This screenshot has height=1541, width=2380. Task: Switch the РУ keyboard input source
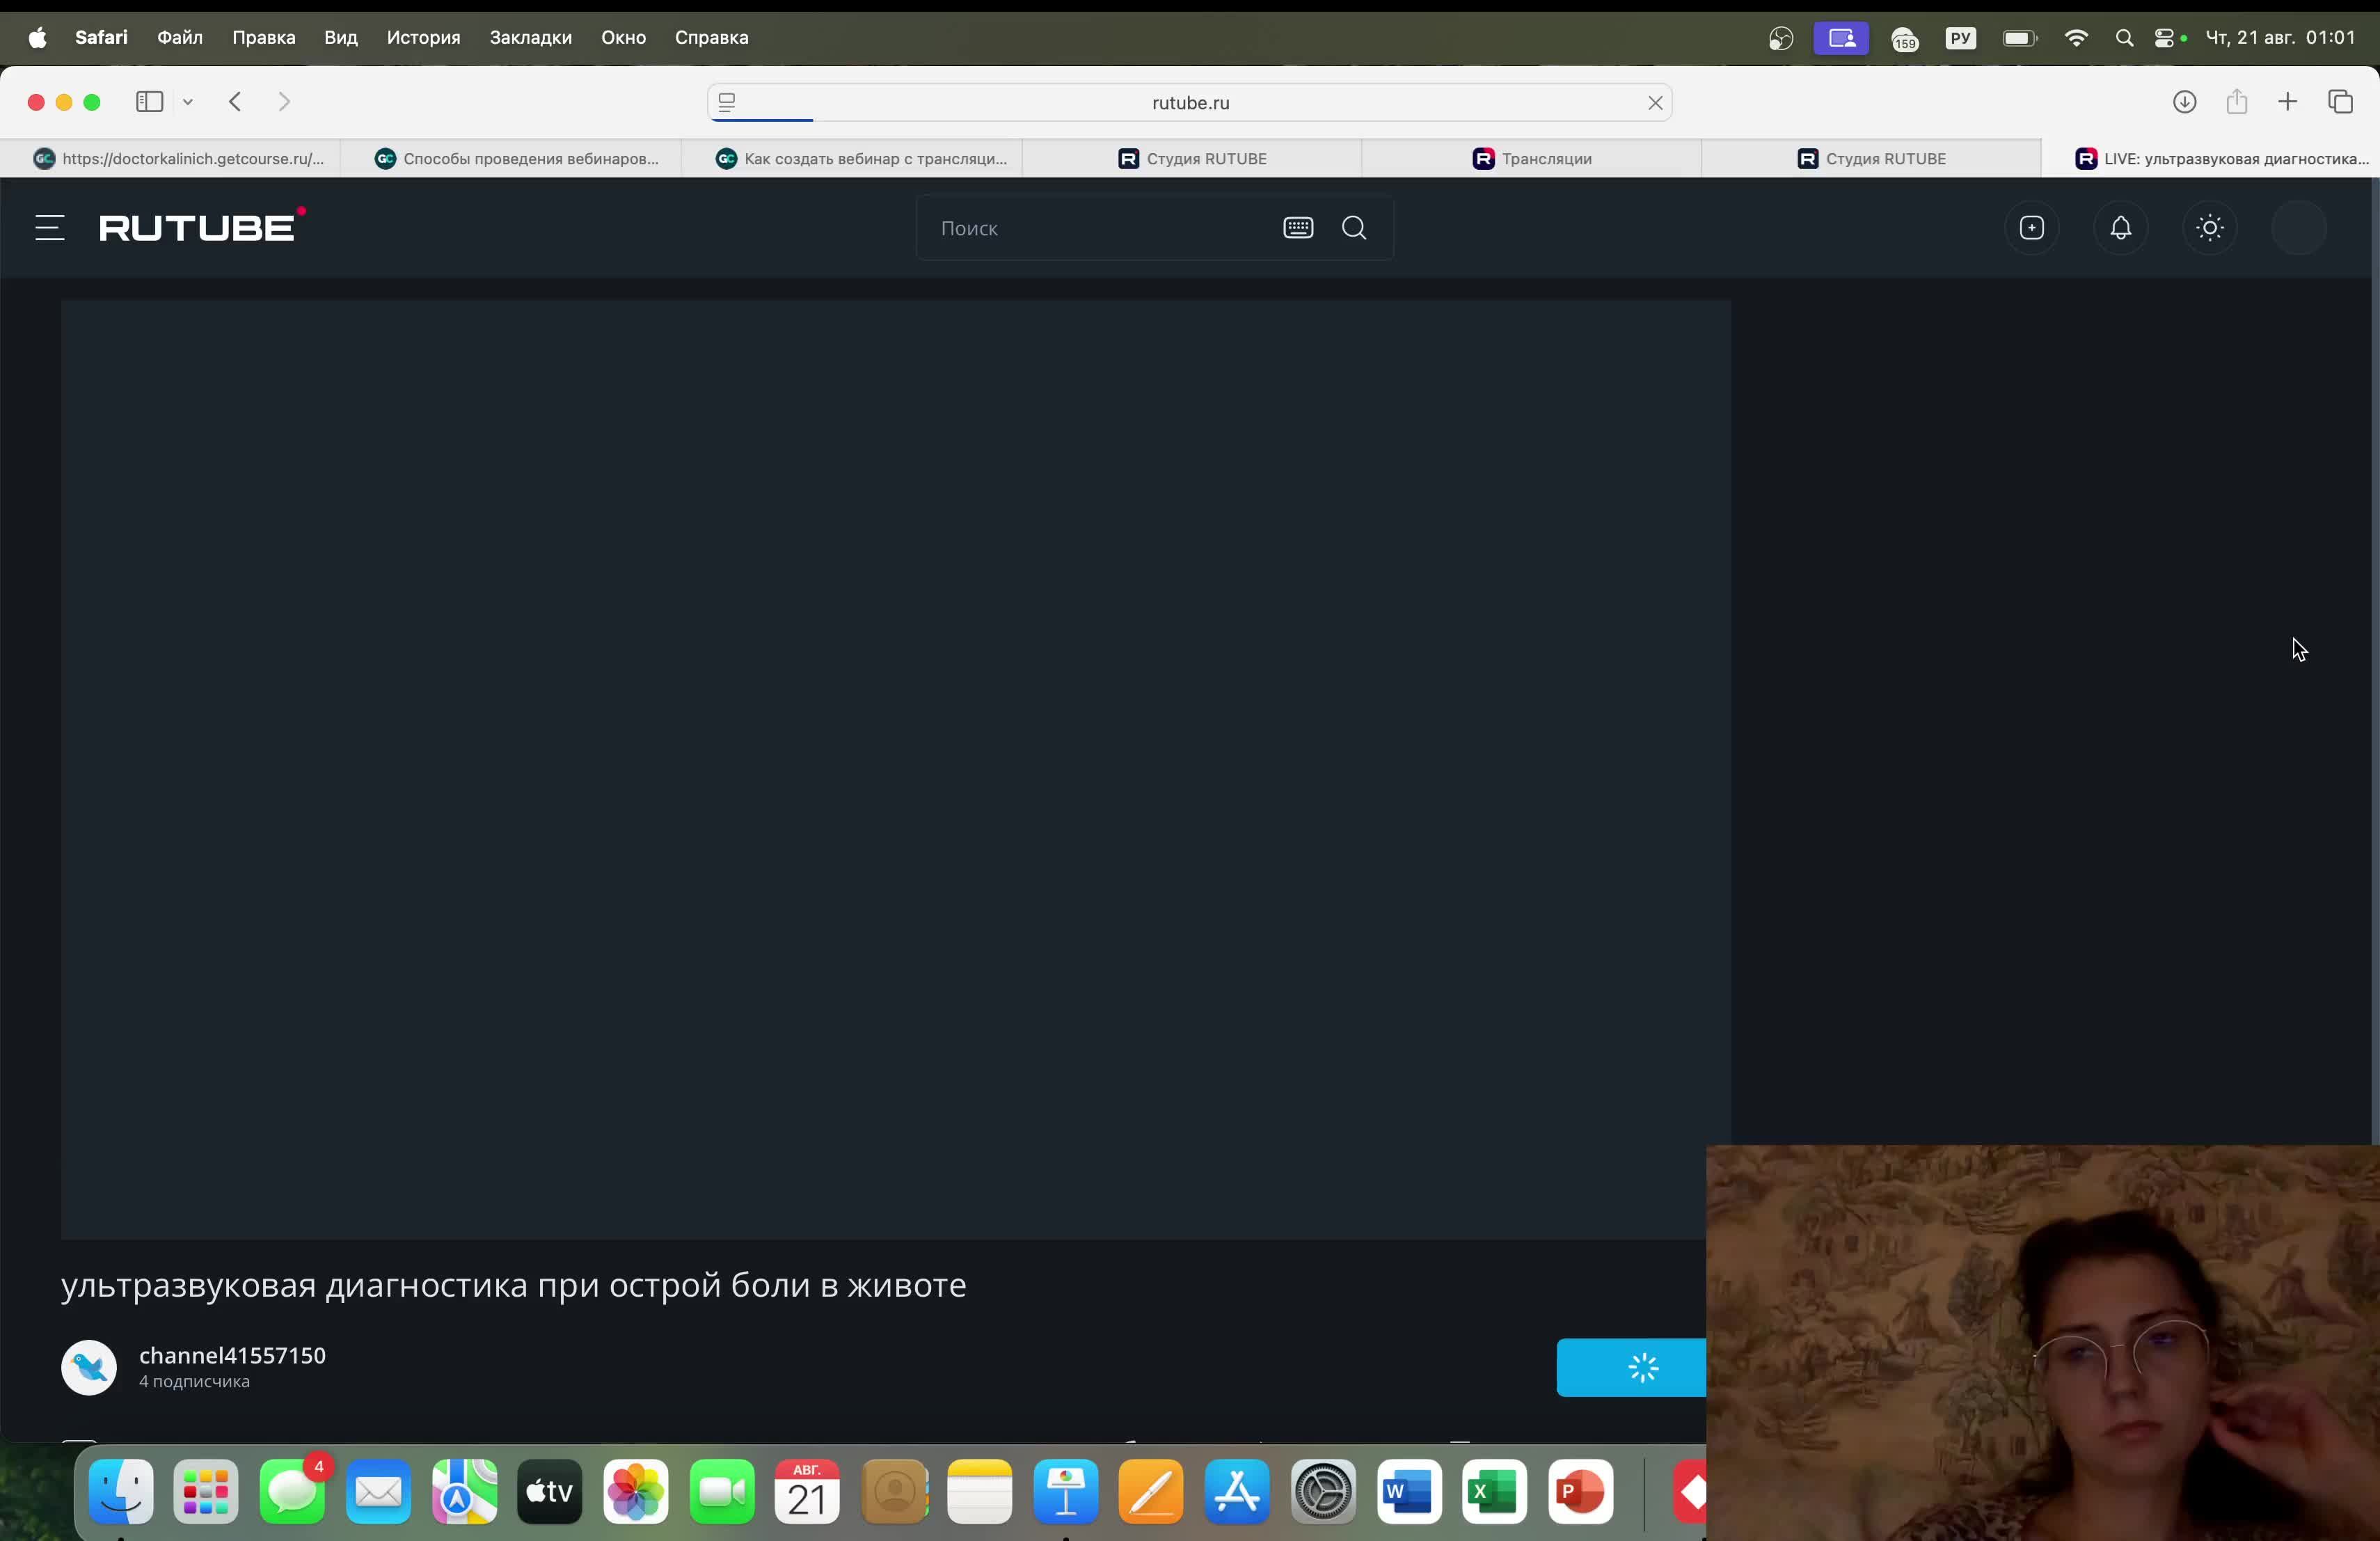point(1961,38)
